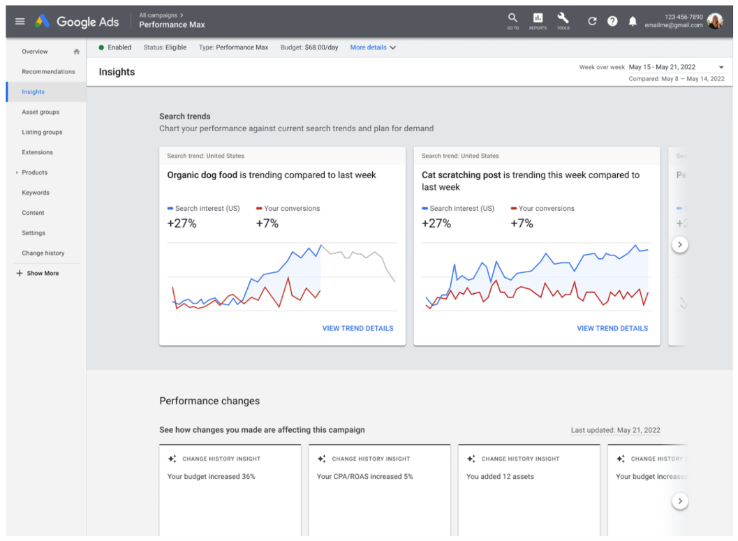Open the notifications bell icon

[633, 22]
